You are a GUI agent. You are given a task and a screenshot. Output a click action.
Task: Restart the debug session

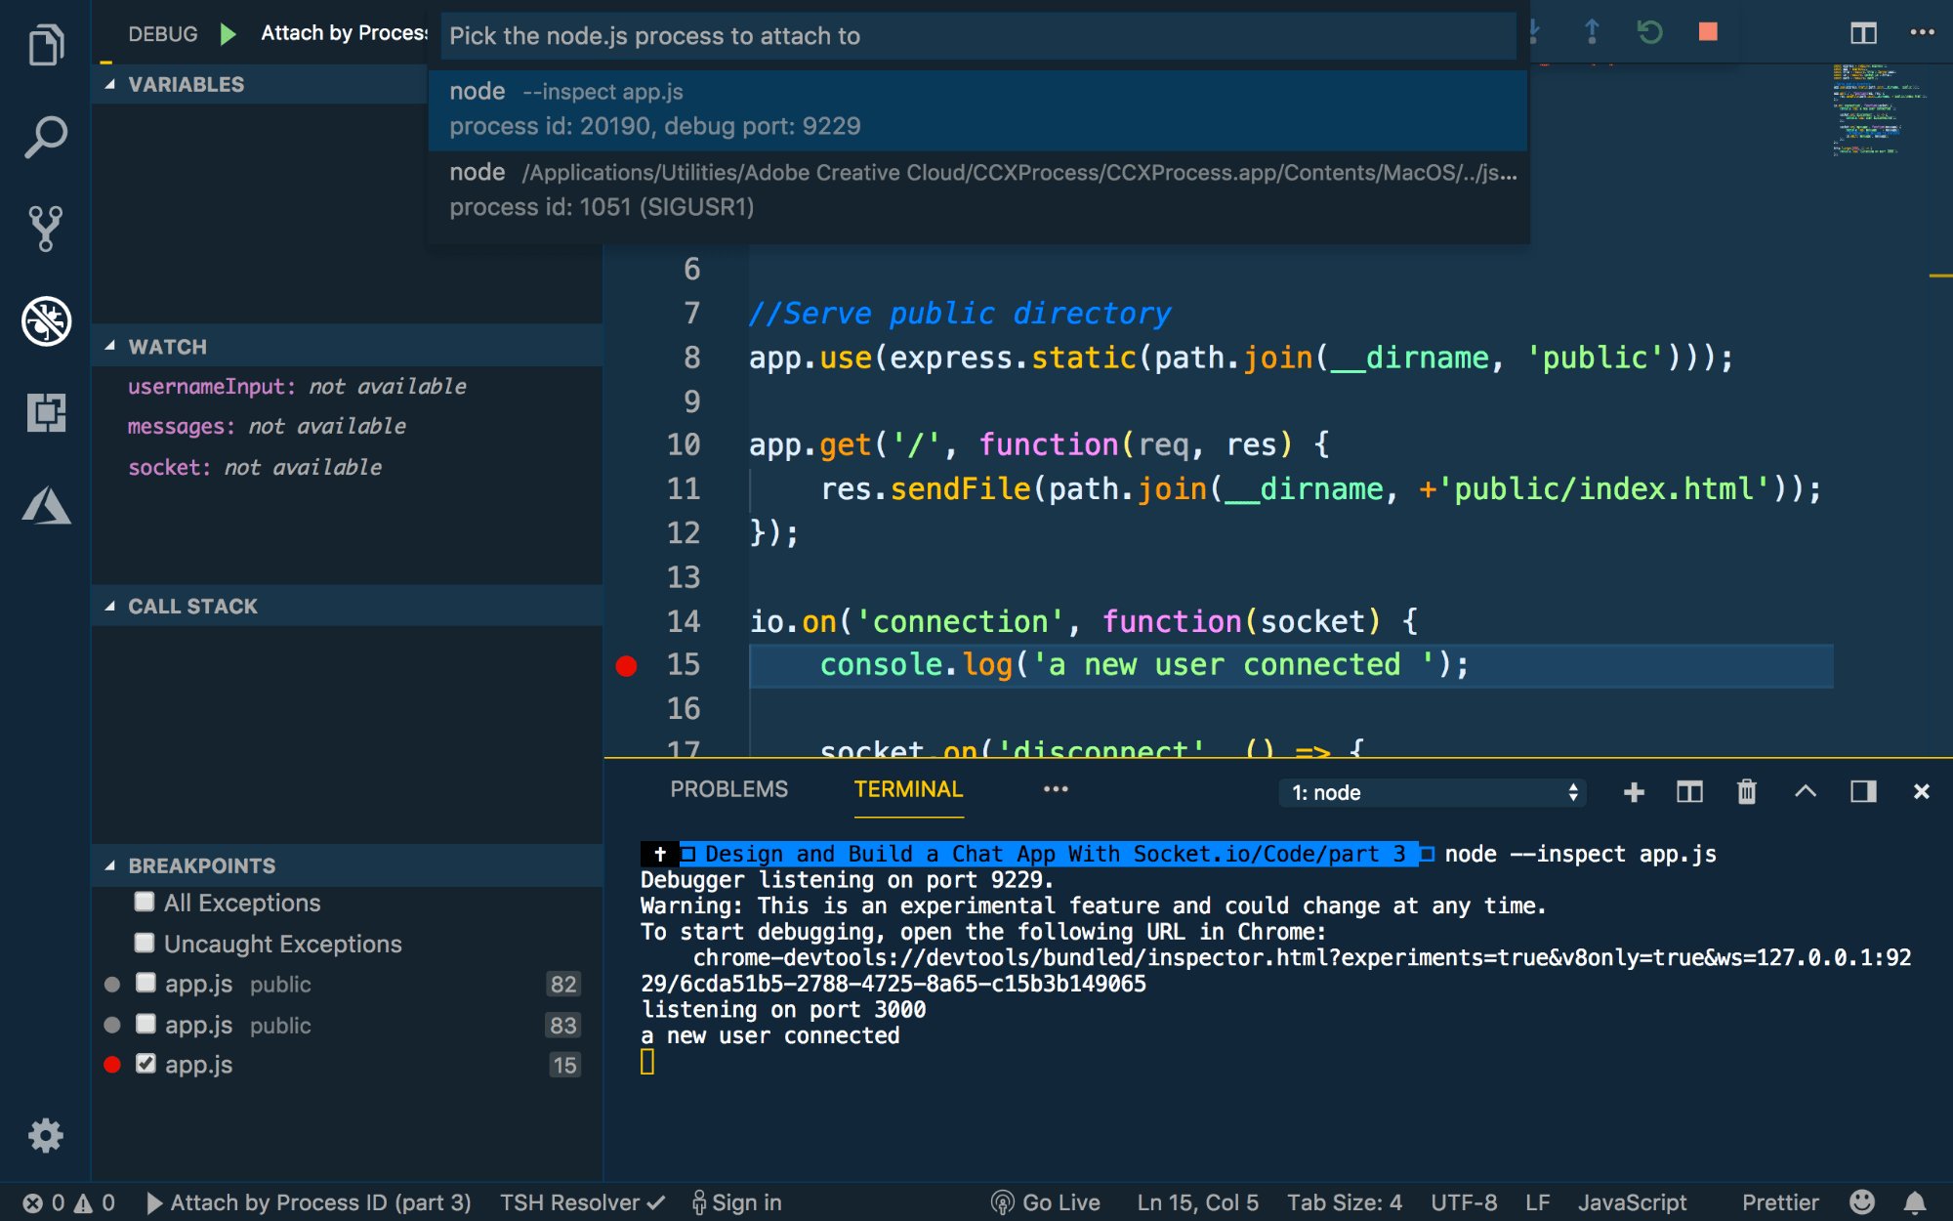coord(1649,32)
